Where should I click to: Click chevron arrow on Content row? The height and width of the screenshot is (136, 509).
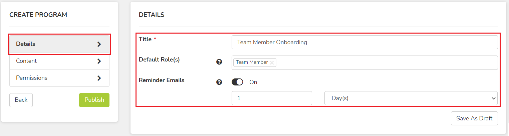click(99, 61)
